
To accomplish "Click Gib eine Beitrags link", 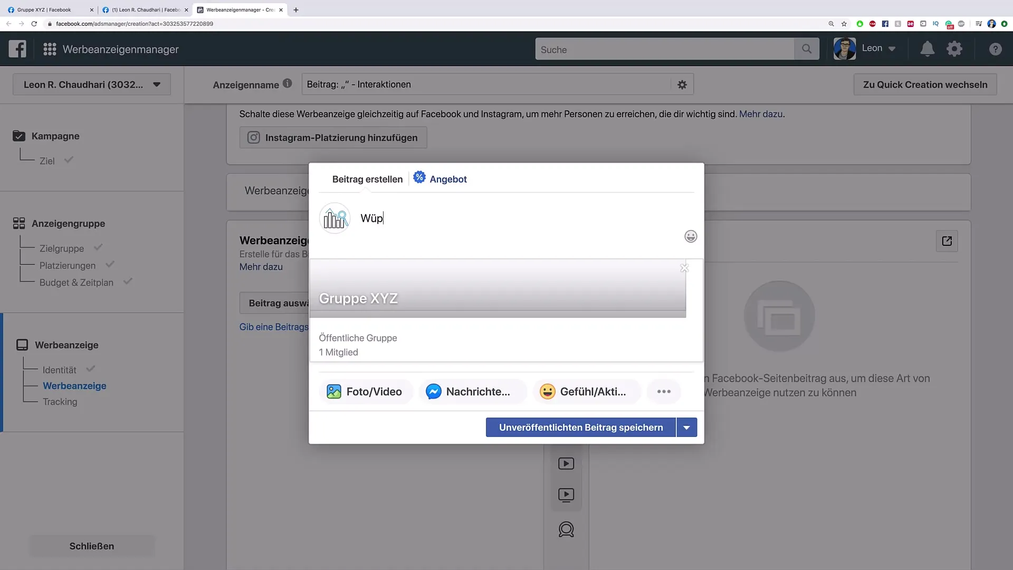I will 274,327.
